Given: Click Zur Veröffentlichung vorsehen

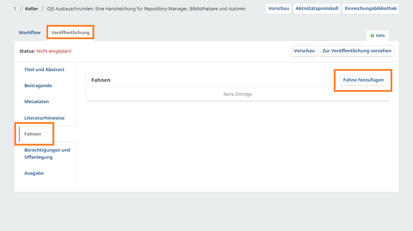Looking at the screenshot, I should (x=357, y=51).
